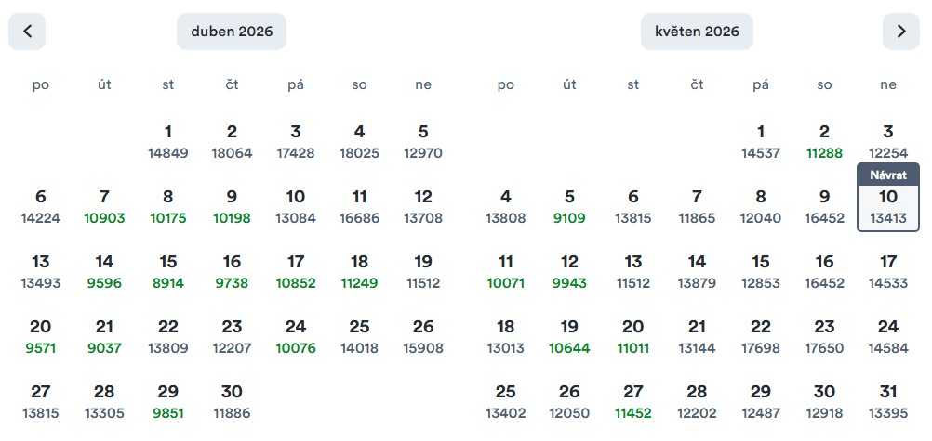This screenshot has width=932, height=441.
Task: Pick 29 April with price 9851
Action: tap(168, 402)
